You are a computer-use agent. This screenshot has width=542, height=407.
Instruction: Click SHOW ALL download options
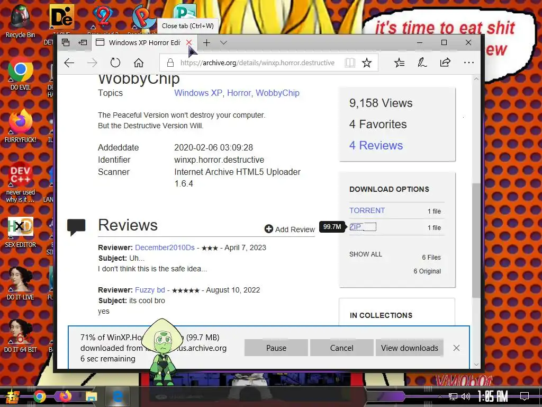(x=366, y=254)
